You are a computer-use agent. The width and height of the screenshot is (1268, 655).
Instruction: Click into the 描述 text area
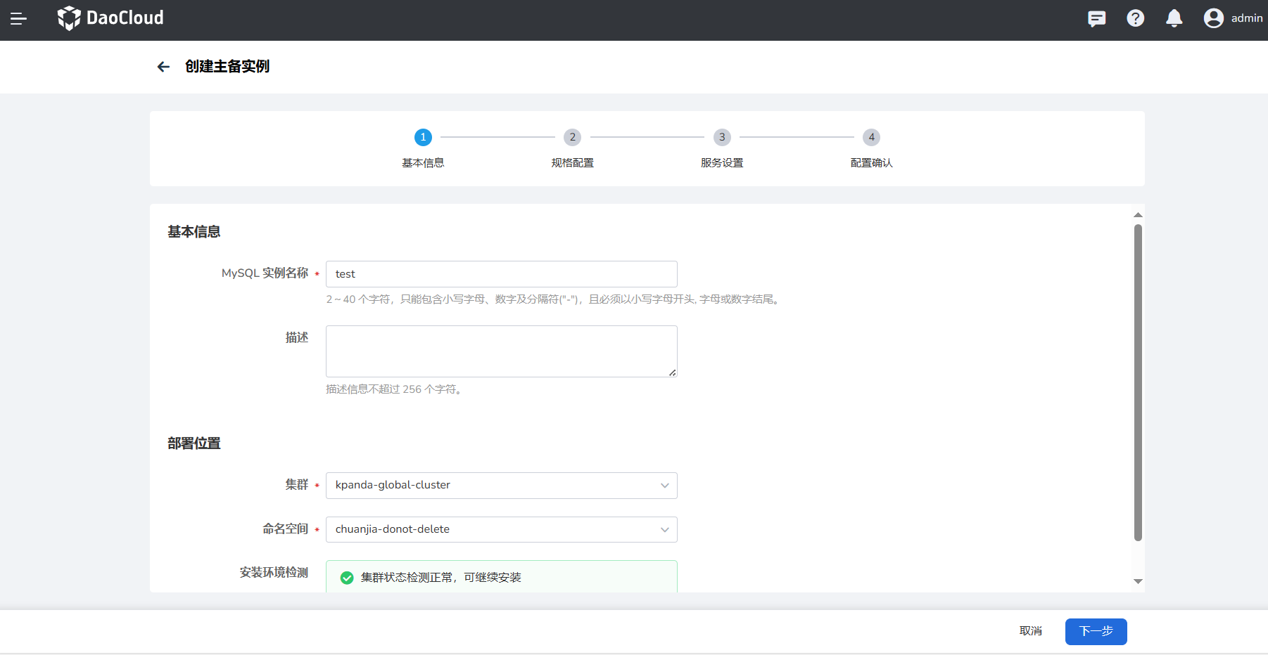[501, 351]
